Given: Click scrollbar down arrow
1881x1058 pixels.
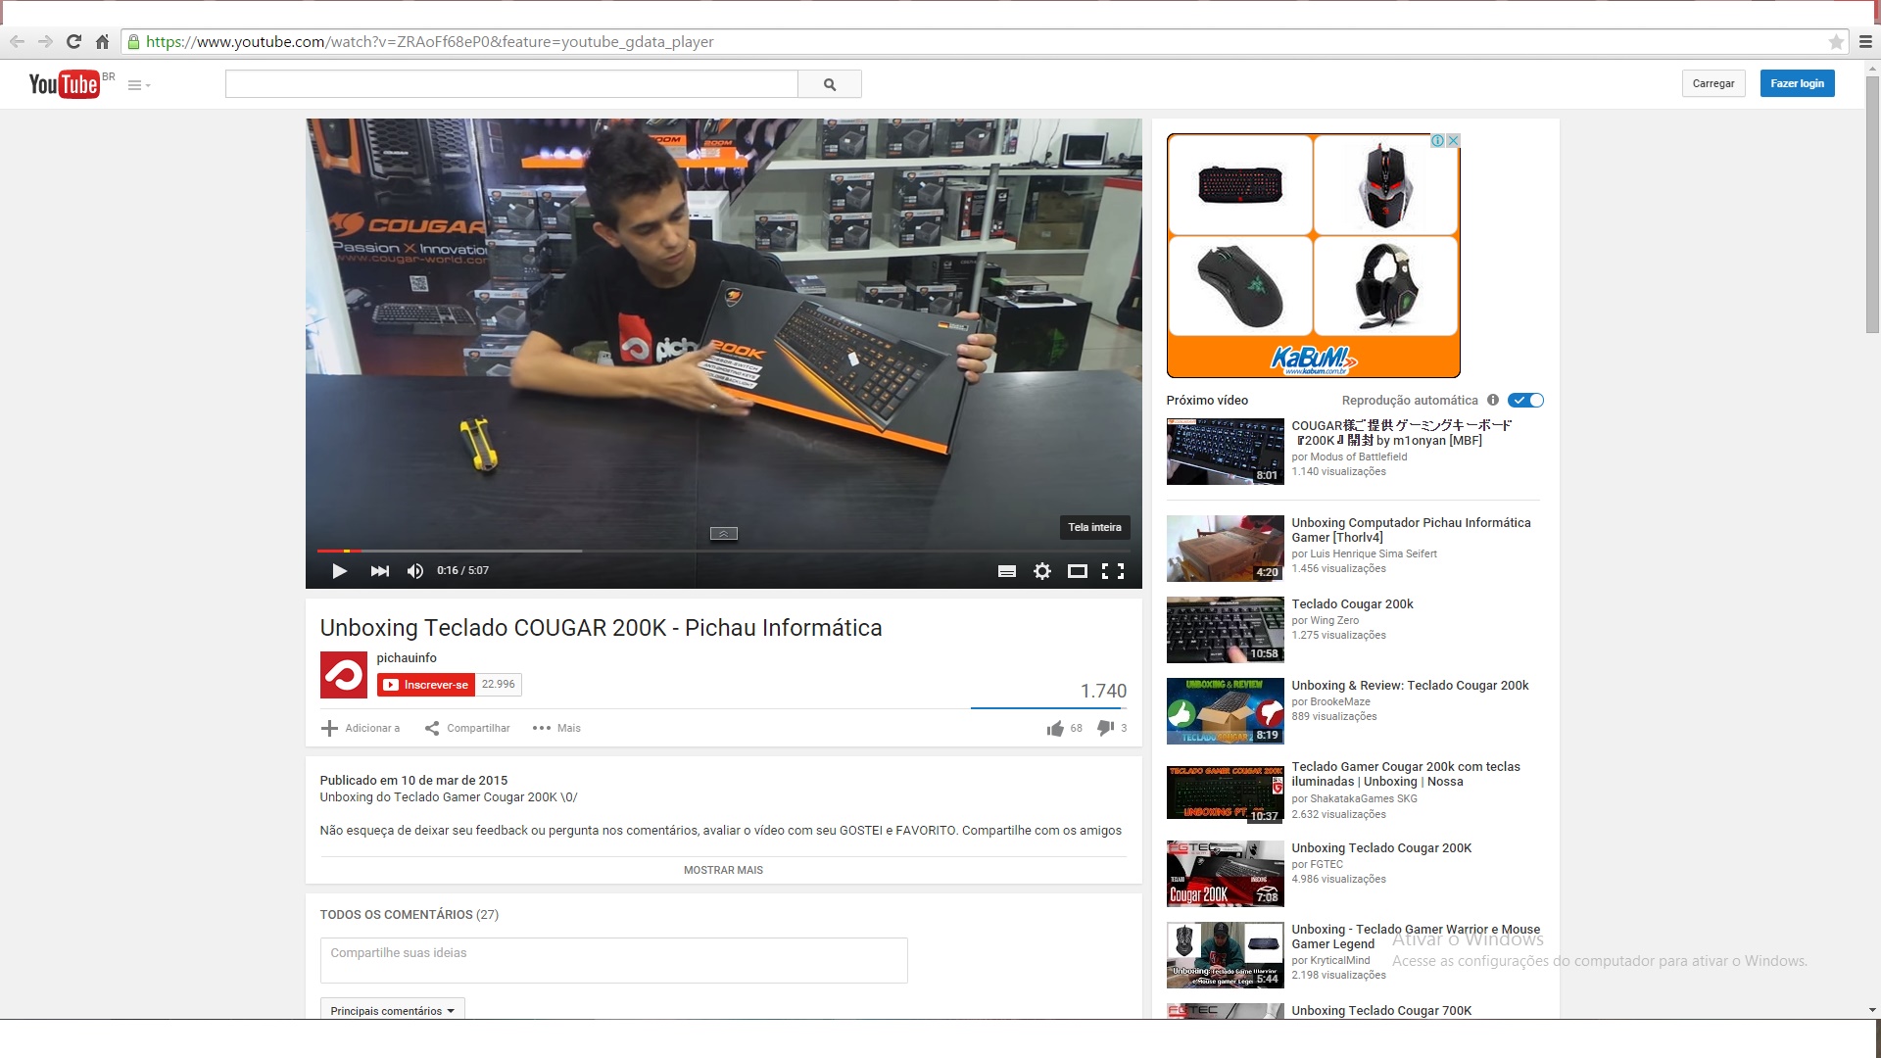Looking at the screenshot, I should (x=1872, y=1009).
